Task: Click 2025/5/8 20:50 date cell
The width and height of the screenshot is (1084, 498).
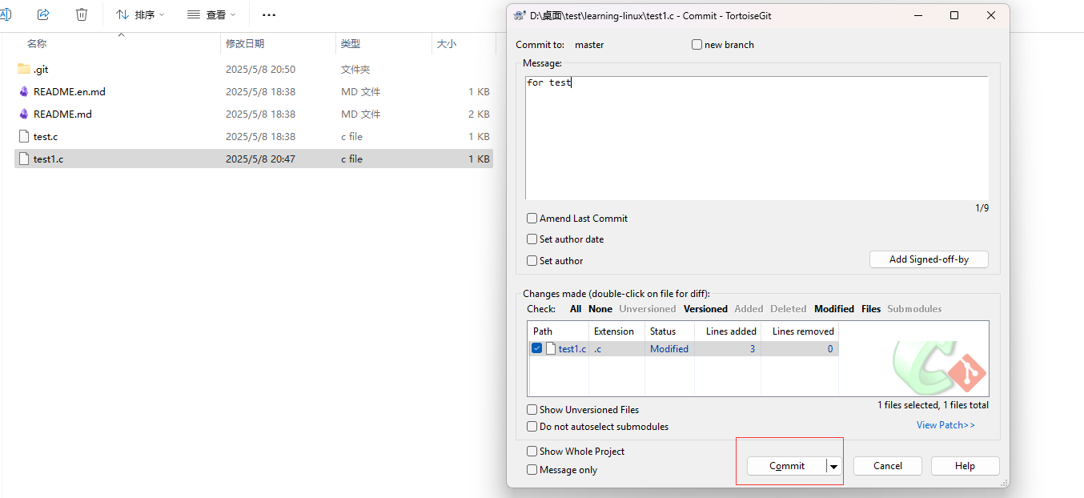Action: pos(260,70)
